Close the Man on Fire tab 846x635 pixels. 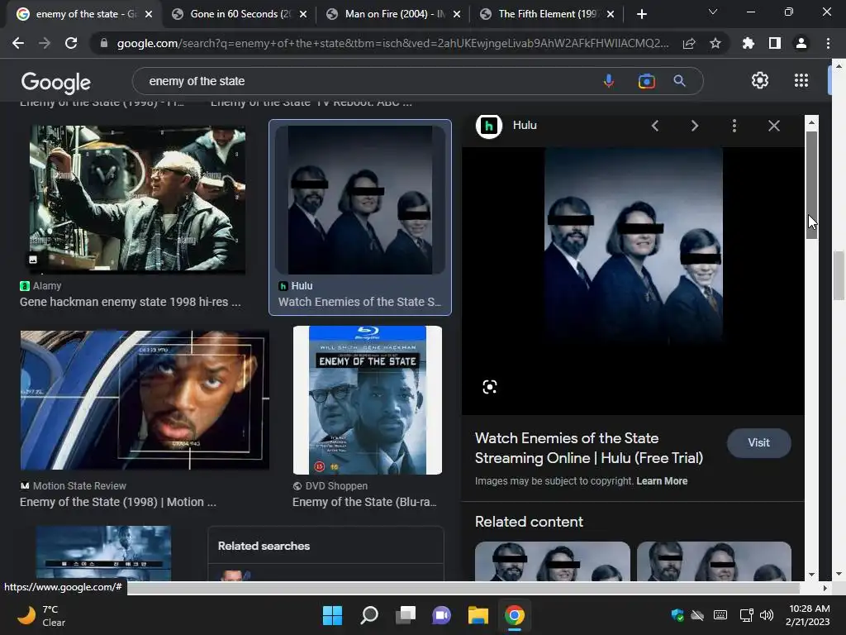coord(457,14)
